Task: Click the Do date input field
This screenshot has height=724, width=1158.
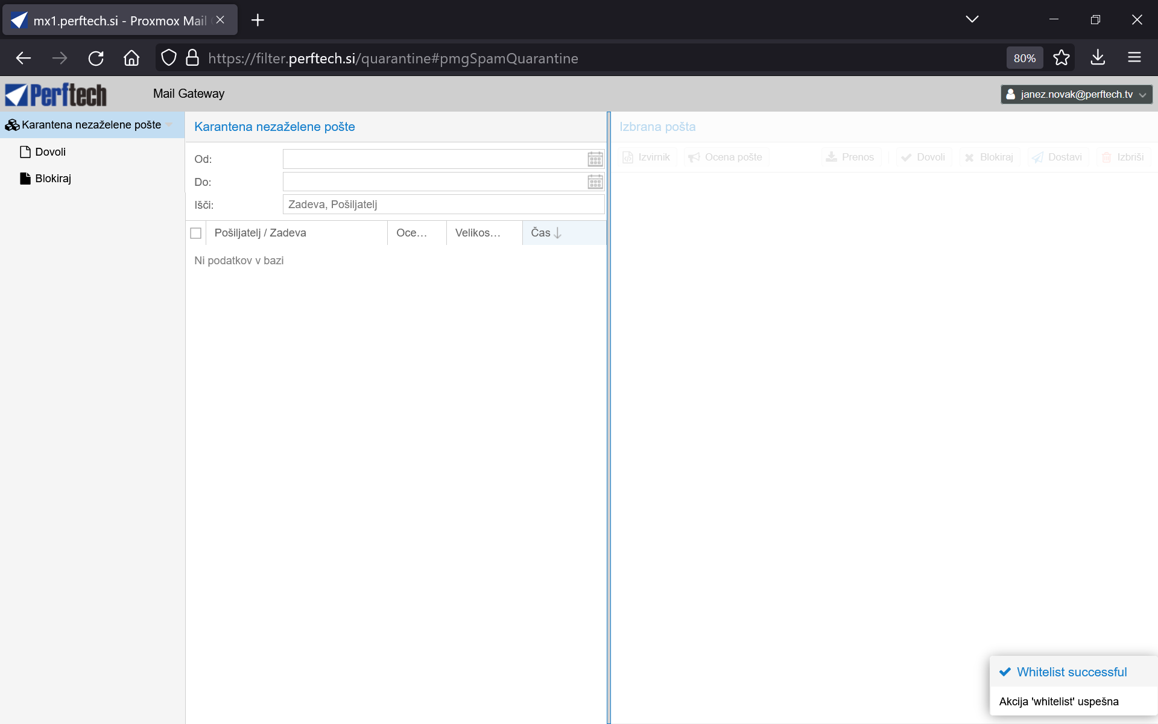Action: coord(434,182)
